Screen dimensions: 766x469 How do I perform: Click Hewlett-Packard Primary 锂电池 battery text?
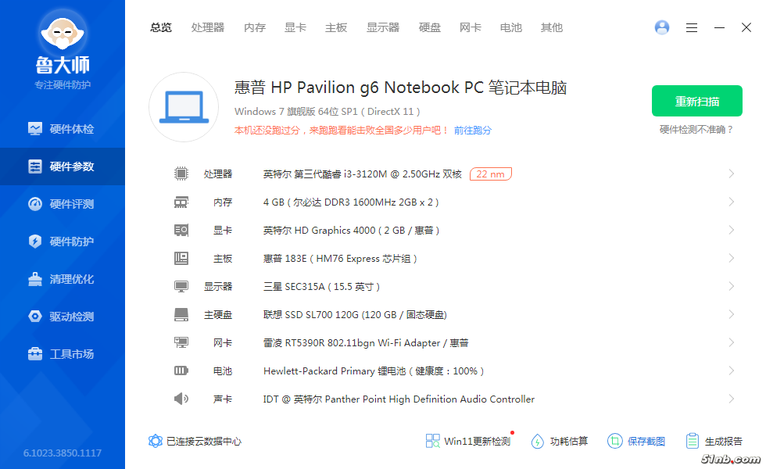coord(374,371)
